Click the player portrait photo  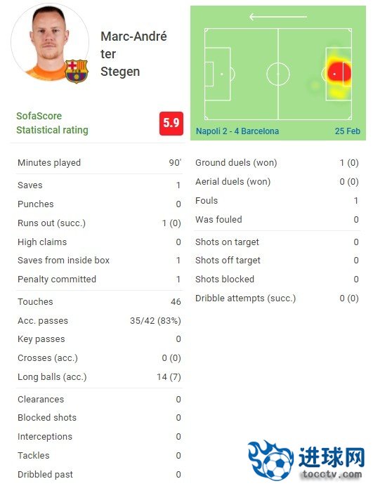[50, 42]
